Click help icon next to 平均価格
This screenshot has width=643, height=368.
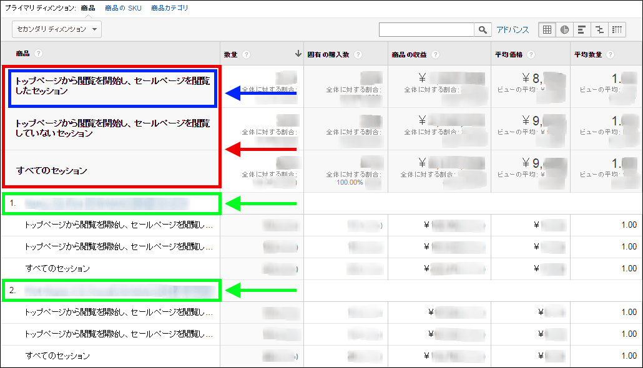point(530,55)
